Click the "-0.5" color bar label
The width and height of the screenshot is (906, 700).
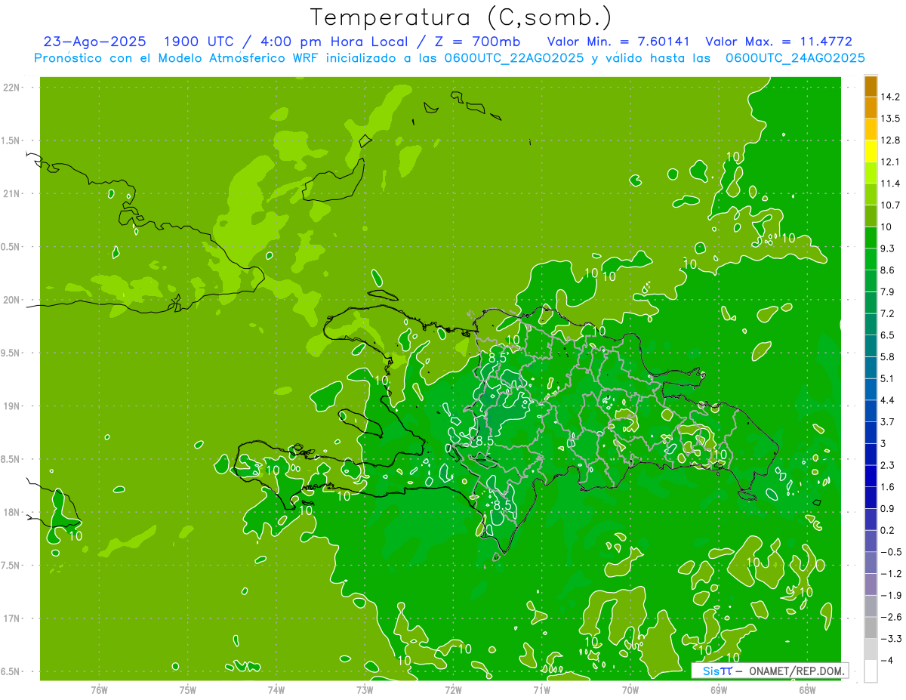point(890,552)
